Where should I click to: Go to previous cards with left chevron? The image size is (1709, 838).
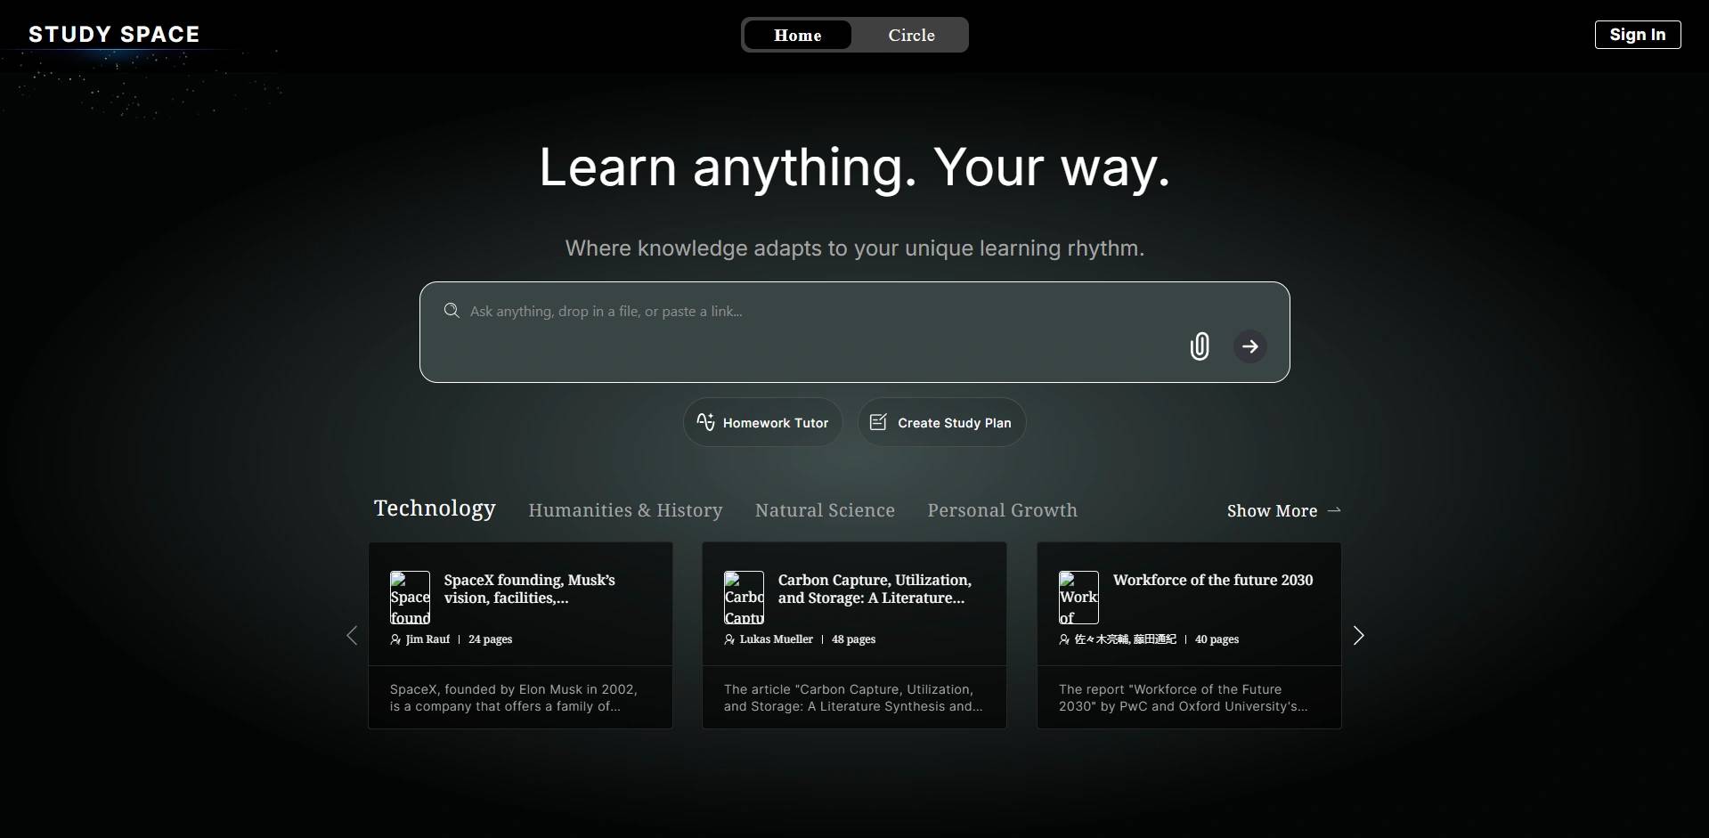tap(352, 636)
